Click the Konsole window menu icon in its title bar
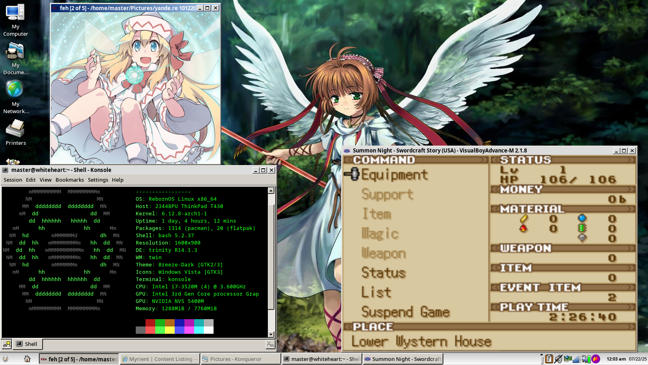Image resolution: width=648 pixels, height=365 pixels. coord(5,170)
